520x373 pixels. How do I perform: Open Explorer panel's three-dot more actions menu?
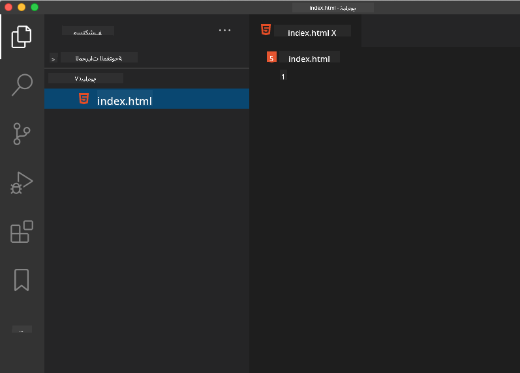(x=225, y=30)
